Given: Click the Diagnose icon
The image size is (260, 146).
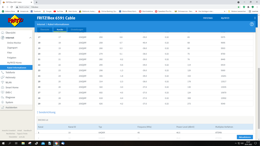Looking at the screenshot, I should [3, 97].
